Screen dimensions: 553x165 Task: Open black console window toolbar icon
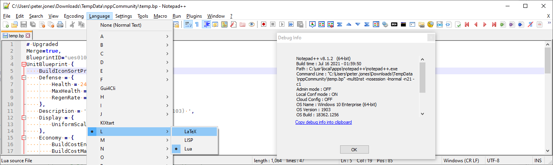[403, 24]
